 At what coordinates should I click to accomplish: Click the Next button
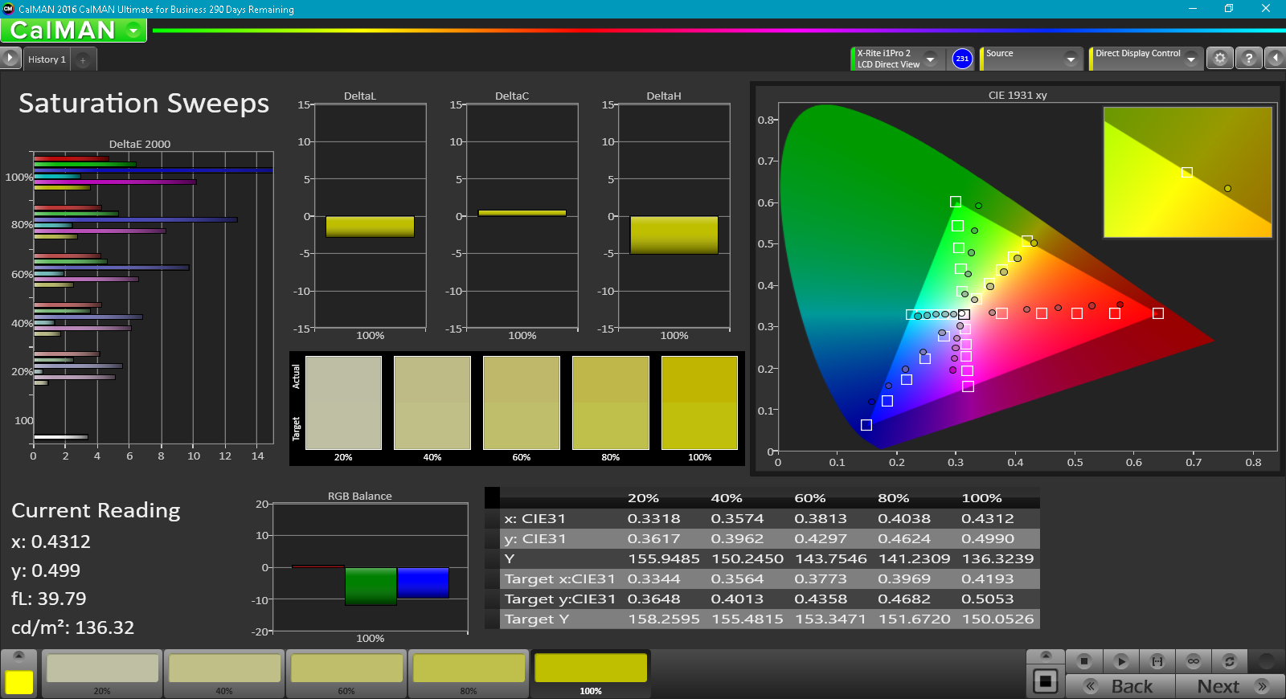pos(1230,686)
